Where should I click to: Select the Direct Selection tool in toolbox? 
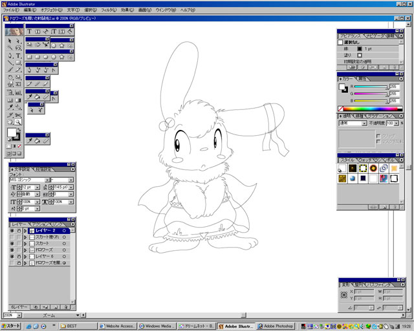18,41
